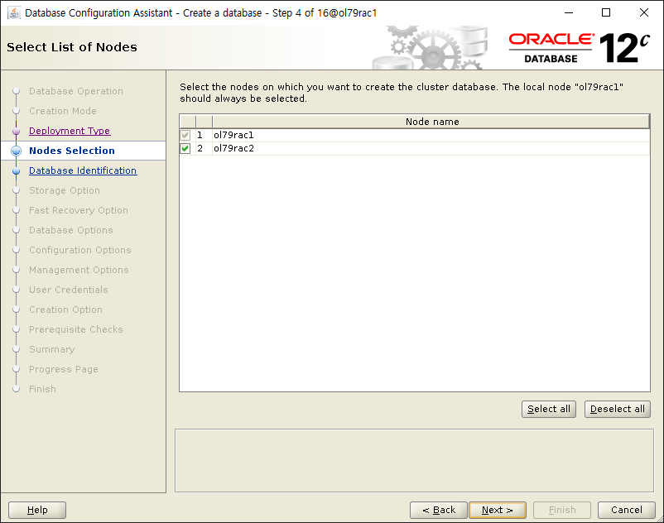The image size is (664, 523).
Task: Click the empty message area below node list
Action: (414, 461)
